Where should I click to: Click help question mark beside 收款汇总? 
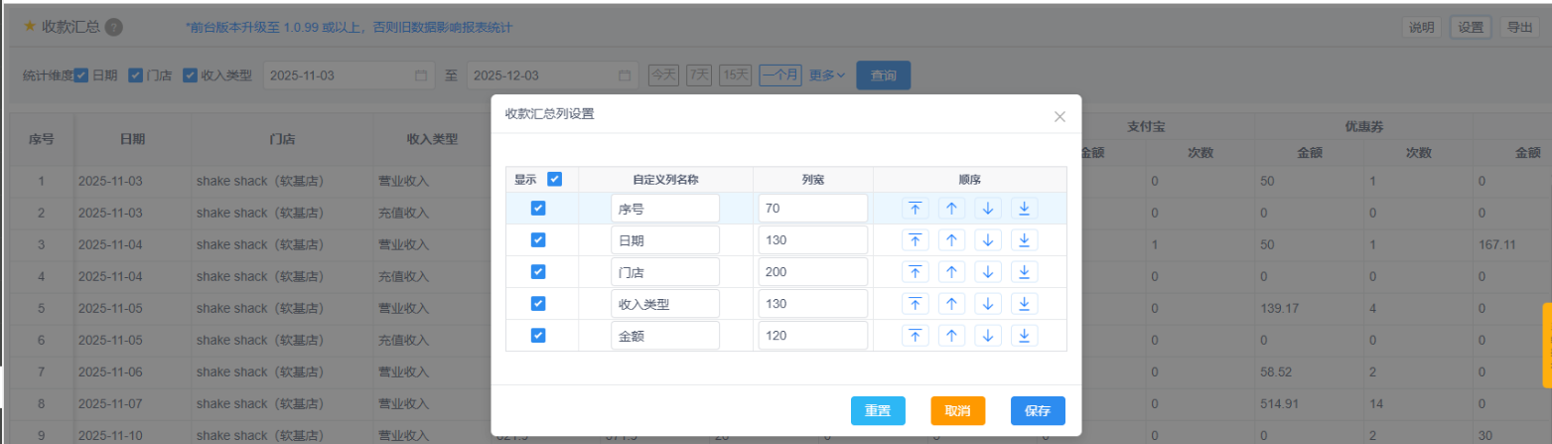[113, 27]
